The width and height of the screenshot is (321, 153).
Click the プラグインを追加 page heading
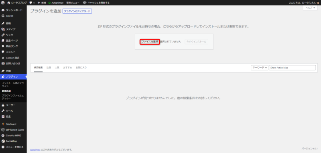pos(46,11)
